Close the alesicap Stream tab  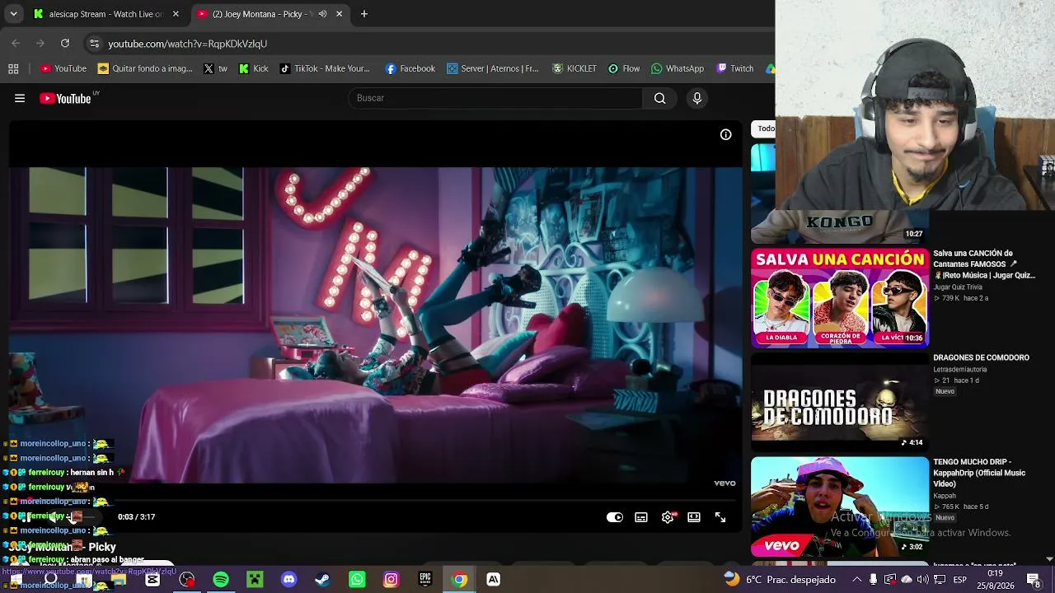click(176, 14)
